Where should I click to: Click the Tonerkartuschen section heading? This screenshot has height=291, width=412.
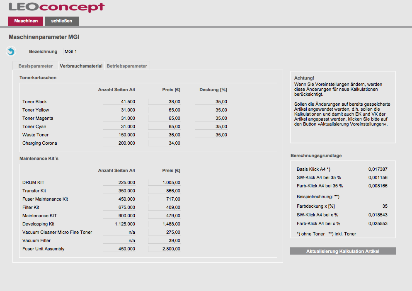(38, 78)
